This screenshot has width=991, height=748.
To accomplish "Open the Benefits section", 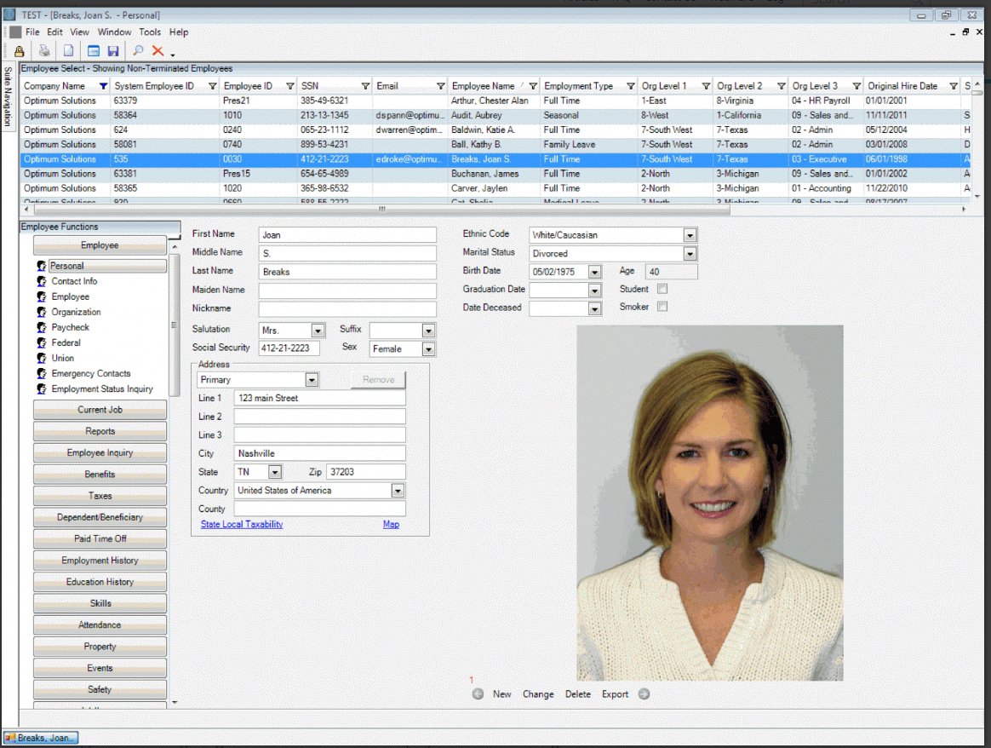I will click(x=100, y=475).
